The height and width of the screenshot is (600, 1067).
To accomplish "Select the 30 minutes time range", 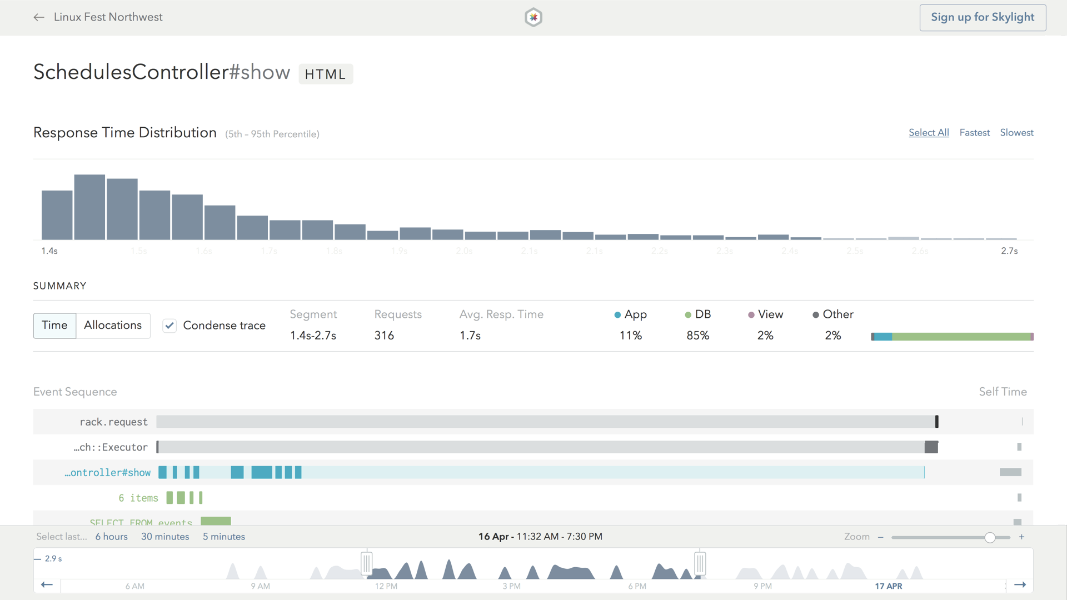I will coord(165,536).
